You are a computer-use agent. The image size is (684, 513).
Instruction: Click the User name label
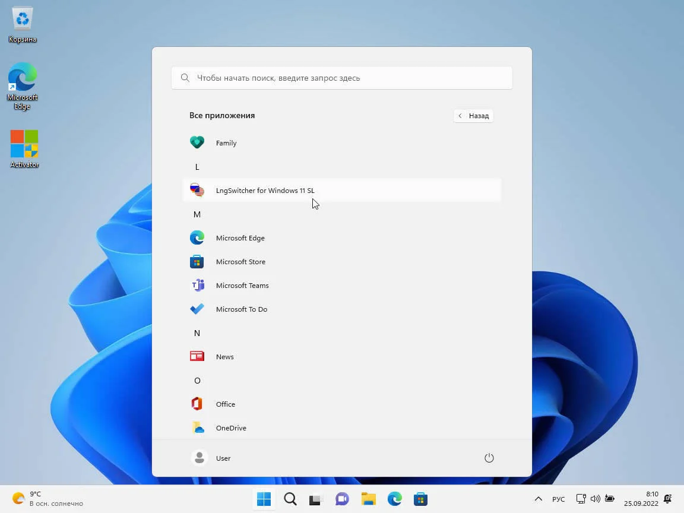tap(223, 458)
